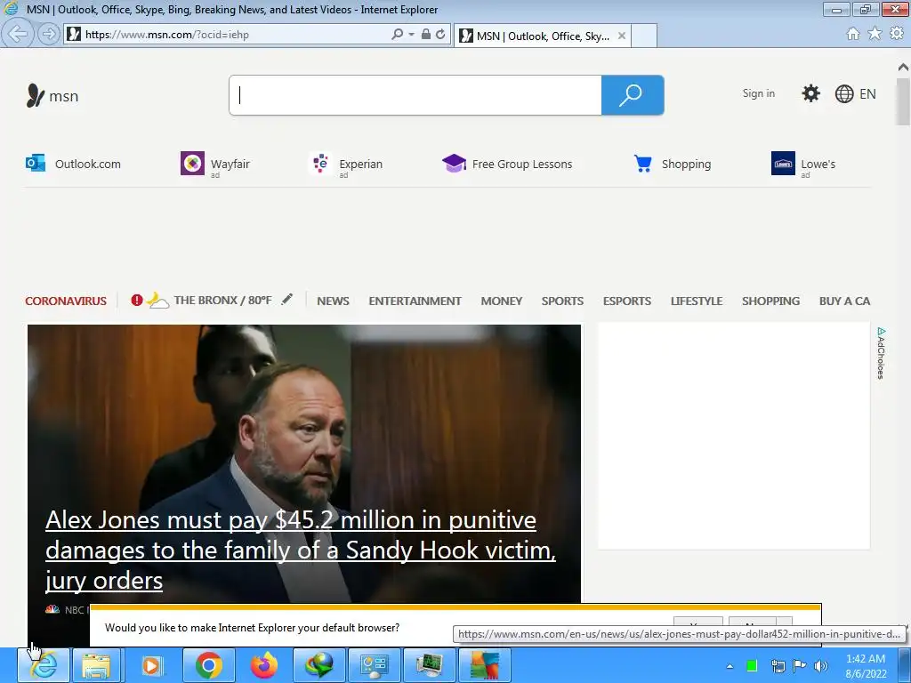
Task: Open Windows Media Player from taskbar
Action: click(x=151, y=665)
